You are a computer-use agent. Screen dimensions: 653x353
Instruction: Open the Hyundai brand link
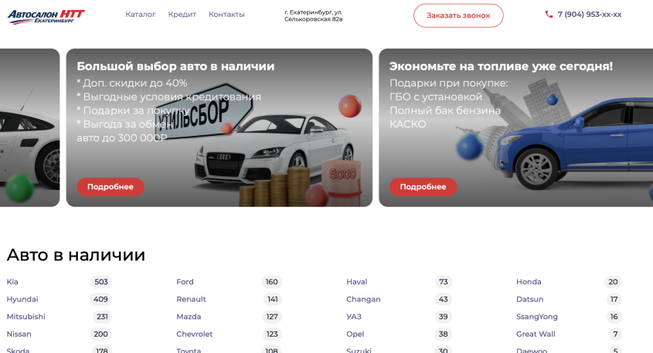pos(22,299)
